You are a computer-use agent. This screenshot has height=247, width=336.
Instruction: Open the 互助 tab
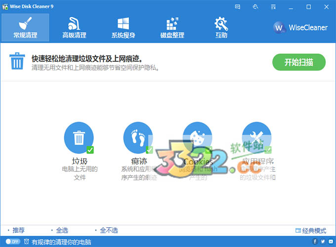pyautogui.click(x=221, y=28)
